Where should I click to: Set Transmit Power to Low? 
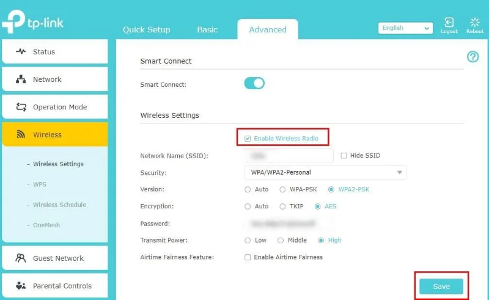pos(248,241)
